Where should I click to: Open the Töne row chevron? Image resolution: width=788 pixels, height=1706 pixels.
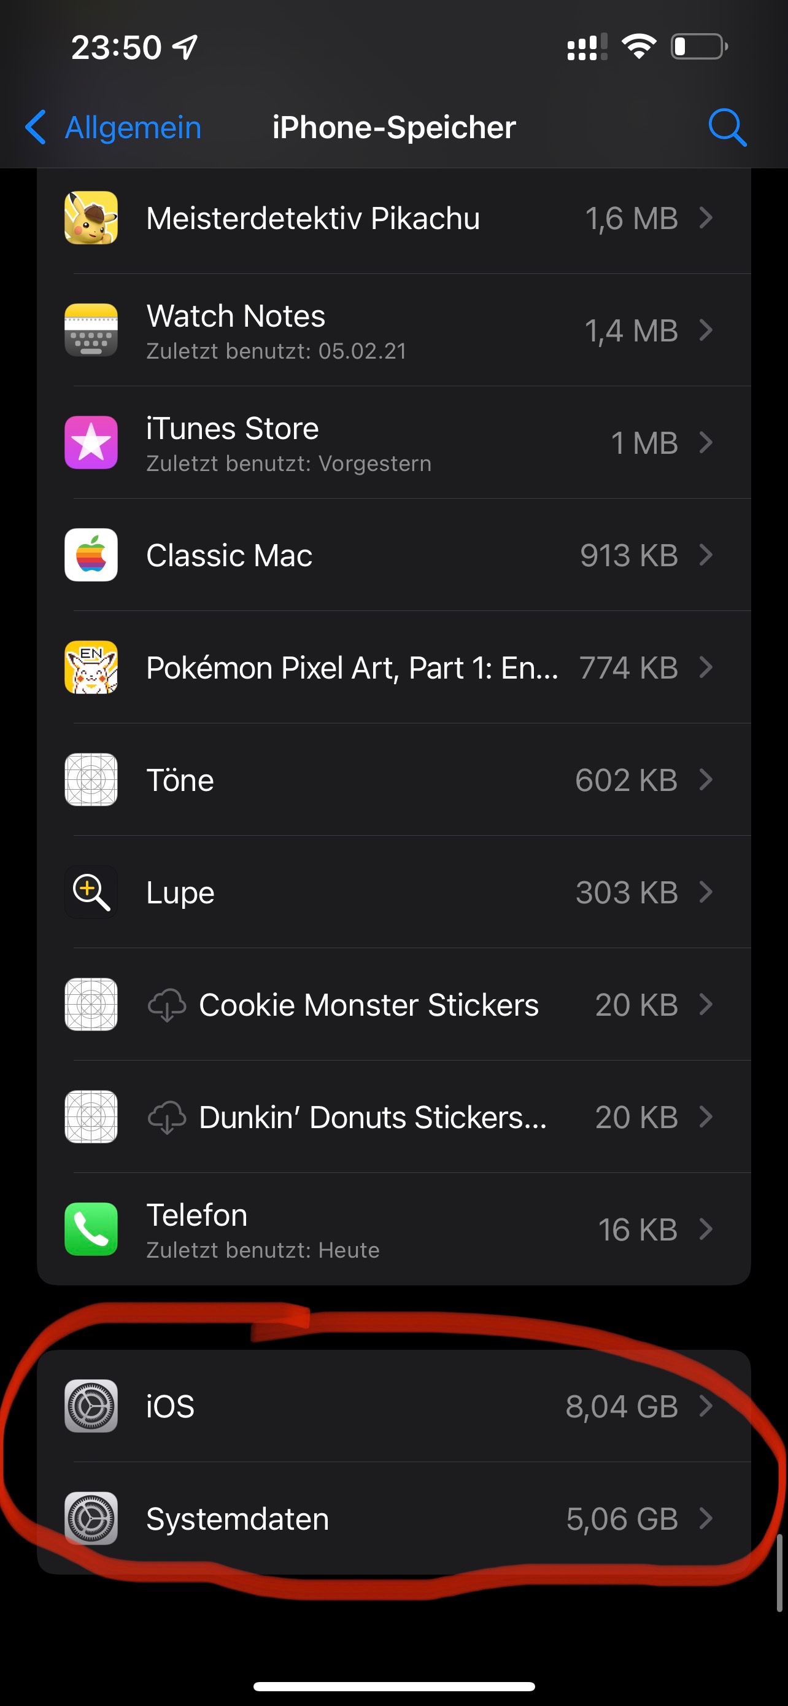[x=706, y=779]
